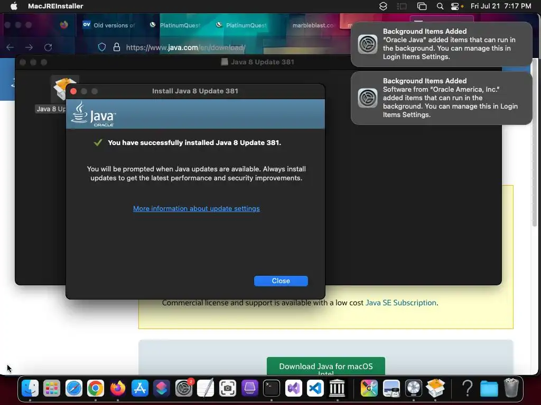
Task: Click the padlock site info icon
Action: point(117,47)
